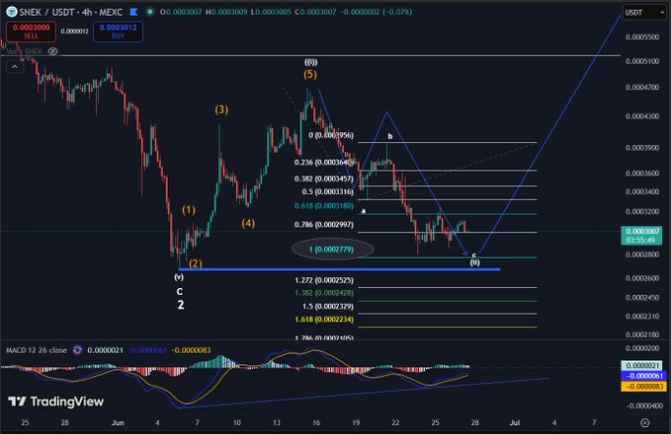The height and width of the screenshot is (434, 671).
Task: Select fib label 0.5 (0.0003316)
Action: (328, 191)
